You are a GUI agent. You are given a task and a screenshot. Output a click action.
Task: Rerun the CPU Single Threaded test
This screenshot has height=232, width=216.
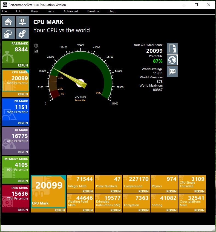[x=199, y=191]
